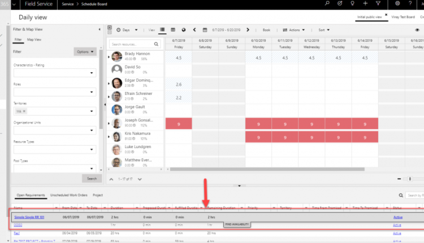Remove the WA territory filter tag
The image size is (424, 243).
pos(25,111)
